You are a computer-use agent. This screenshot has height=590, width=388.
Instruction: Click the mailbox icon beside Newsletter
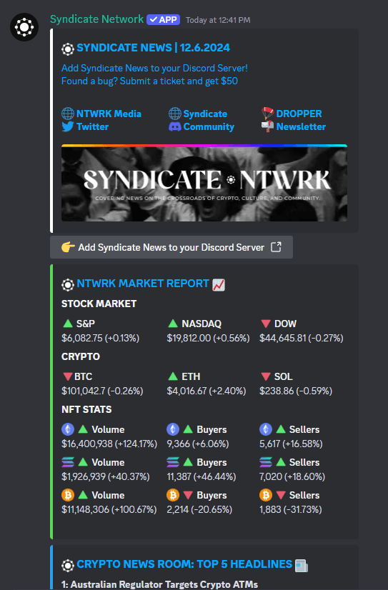click(267, 126)
